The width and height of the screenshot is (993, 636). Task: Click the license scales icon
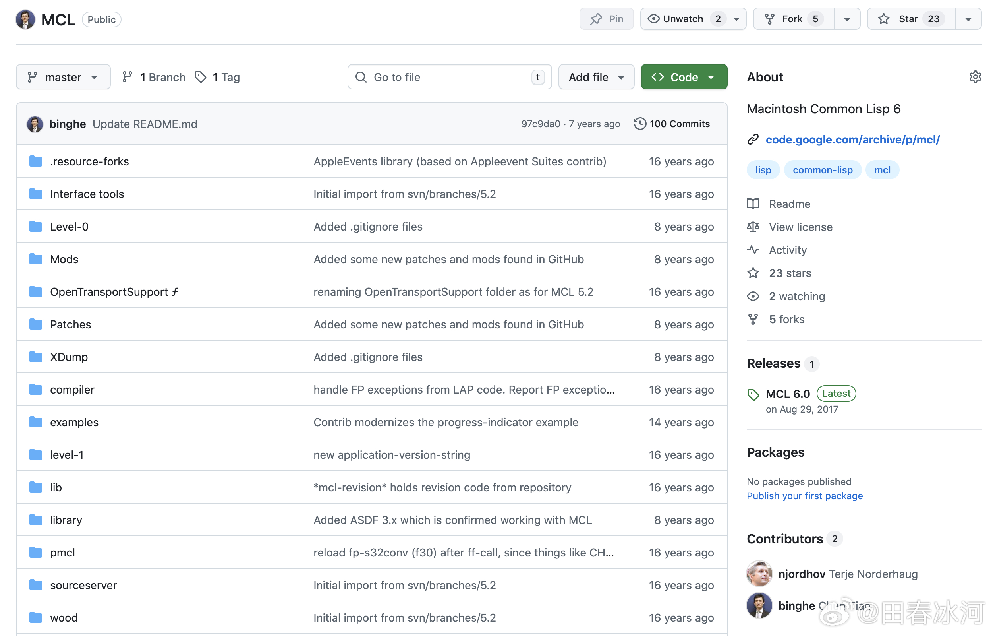pyautogui.click(x=753, y=227)
